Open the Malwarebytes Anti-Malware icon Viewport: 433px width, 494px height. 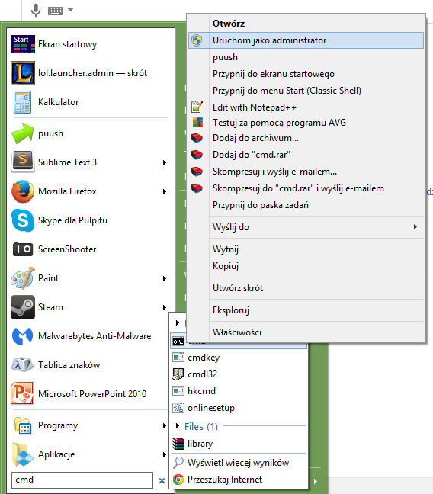click(23, 336)
